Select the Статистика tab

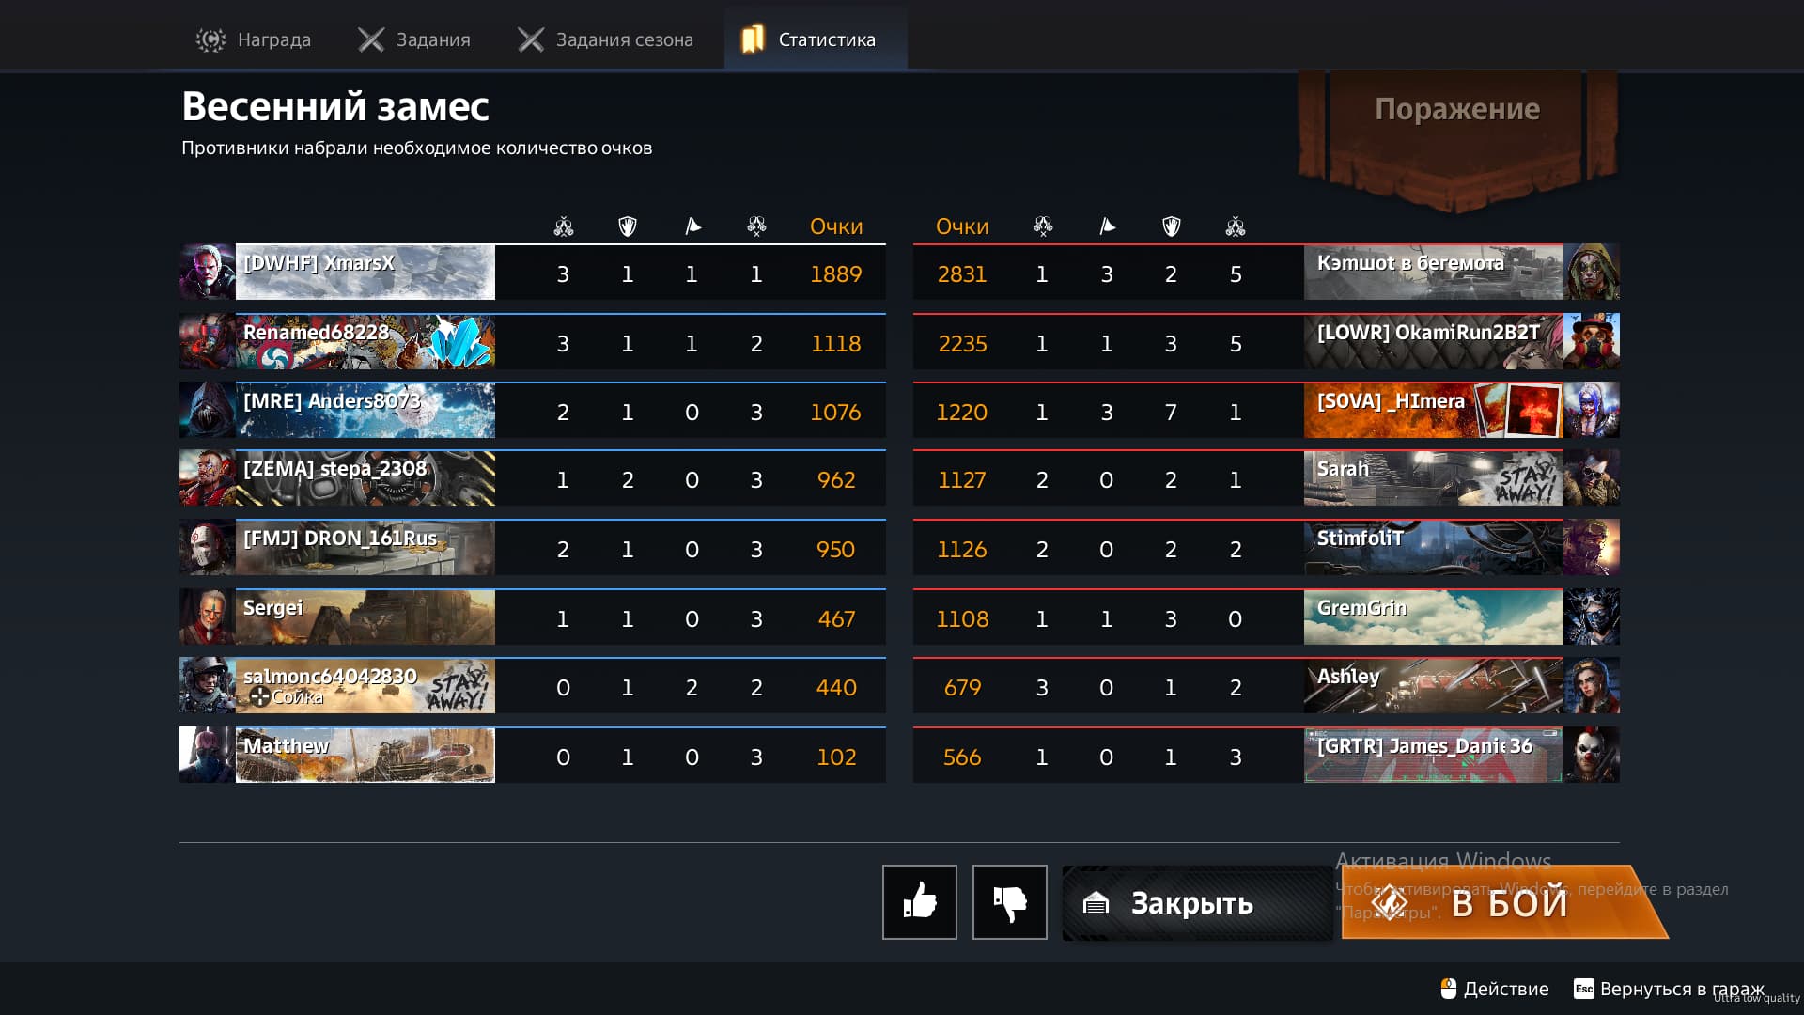tap(815, 39)
